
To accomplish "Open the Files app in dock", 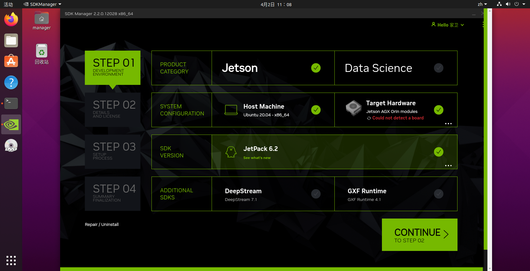I will click(11, 40).
